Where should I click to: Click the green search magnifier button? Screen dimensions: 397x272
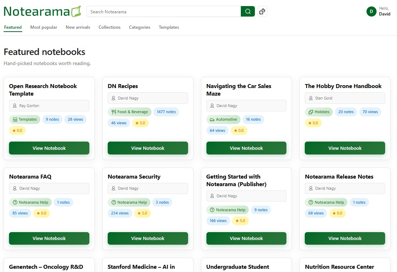pos(248,11)
